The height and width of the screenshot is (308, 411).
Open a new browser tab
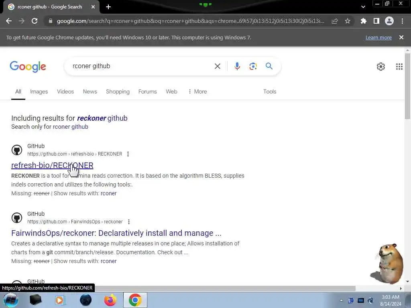pyautogui.click(x=108, y=7)
